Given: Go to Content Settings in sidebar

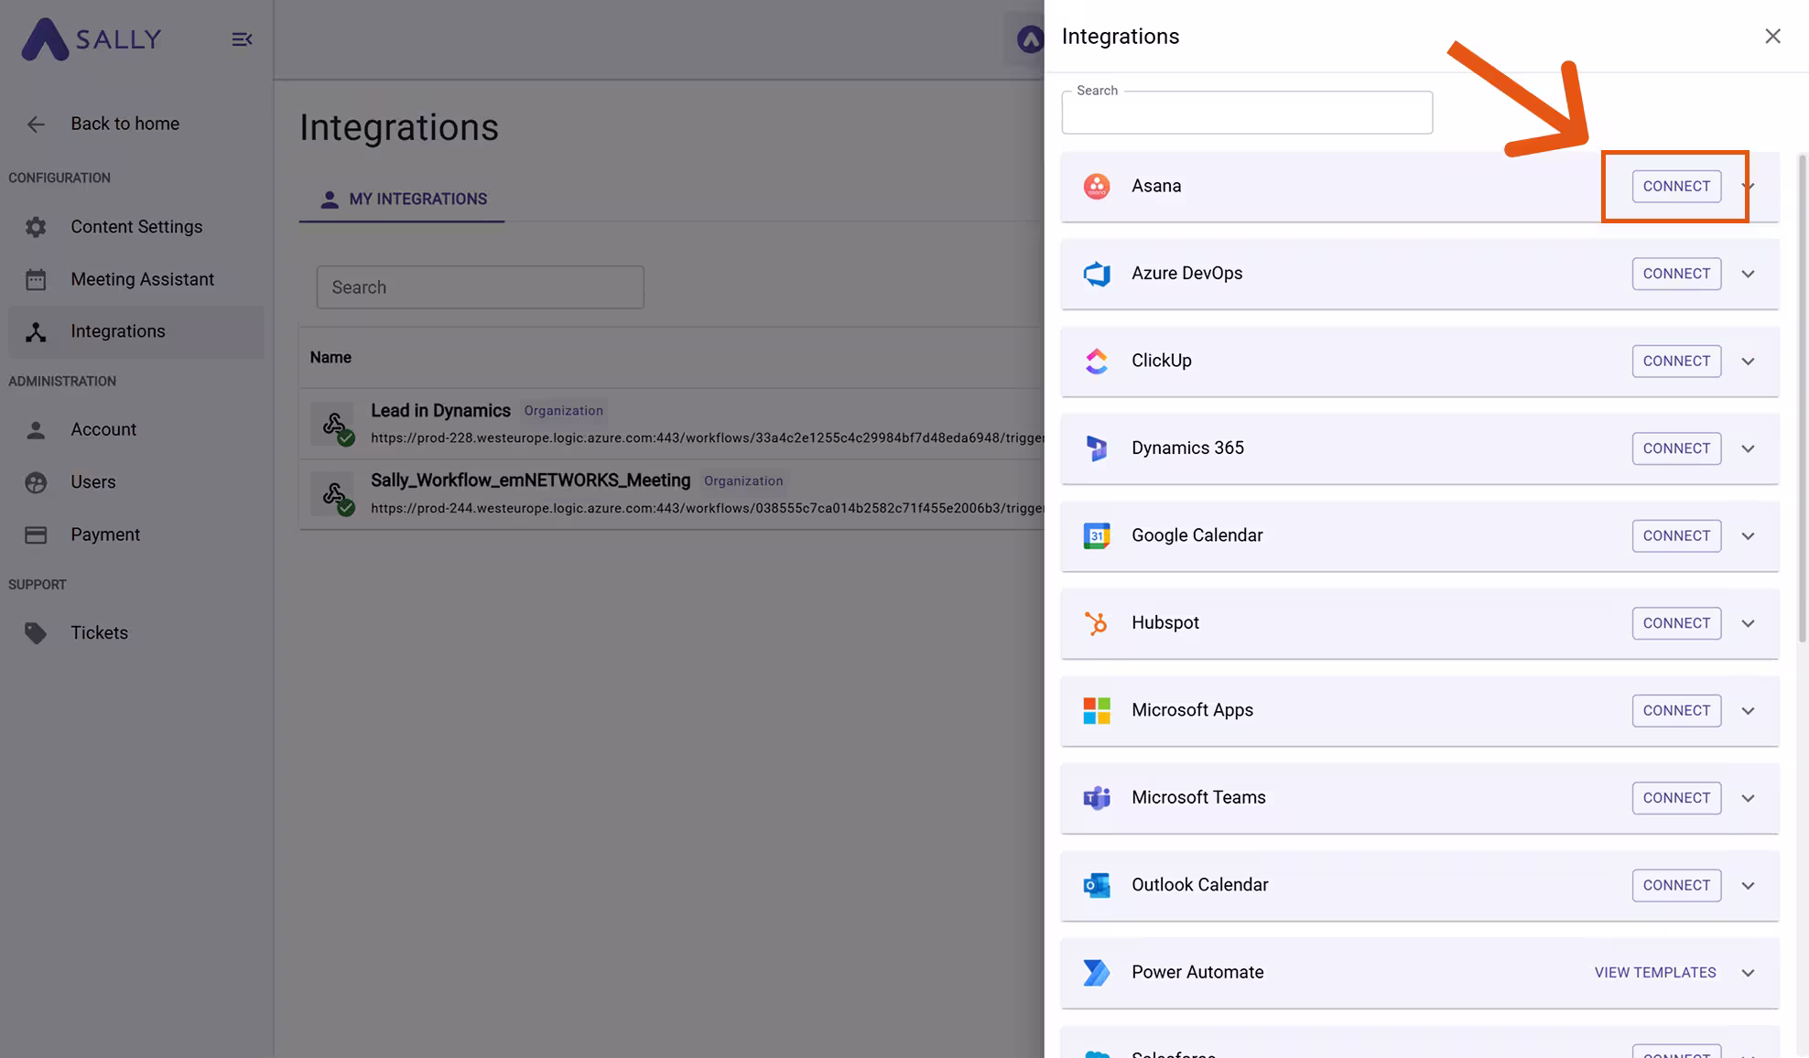Looking at the screenshot, I should click(136, 227).
